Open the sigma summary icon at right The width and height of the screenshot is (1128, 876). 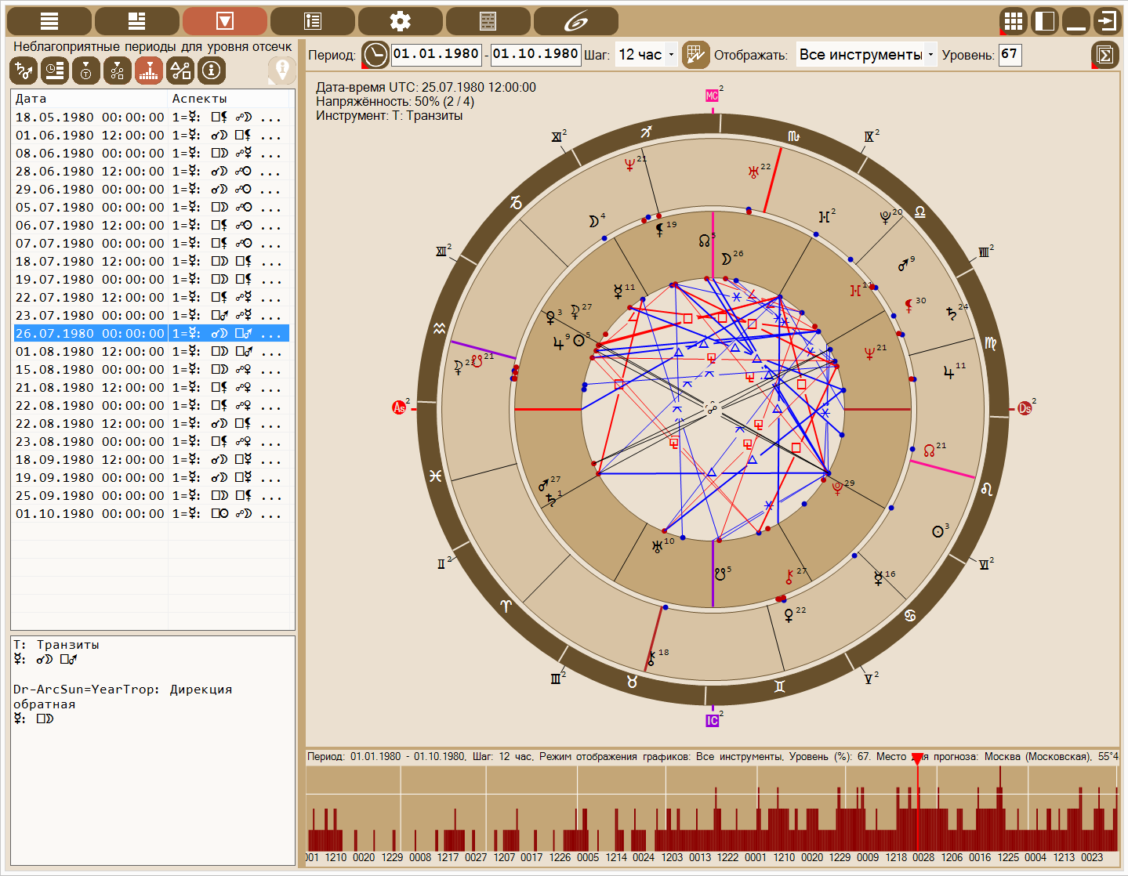(x=1104, y=55)
